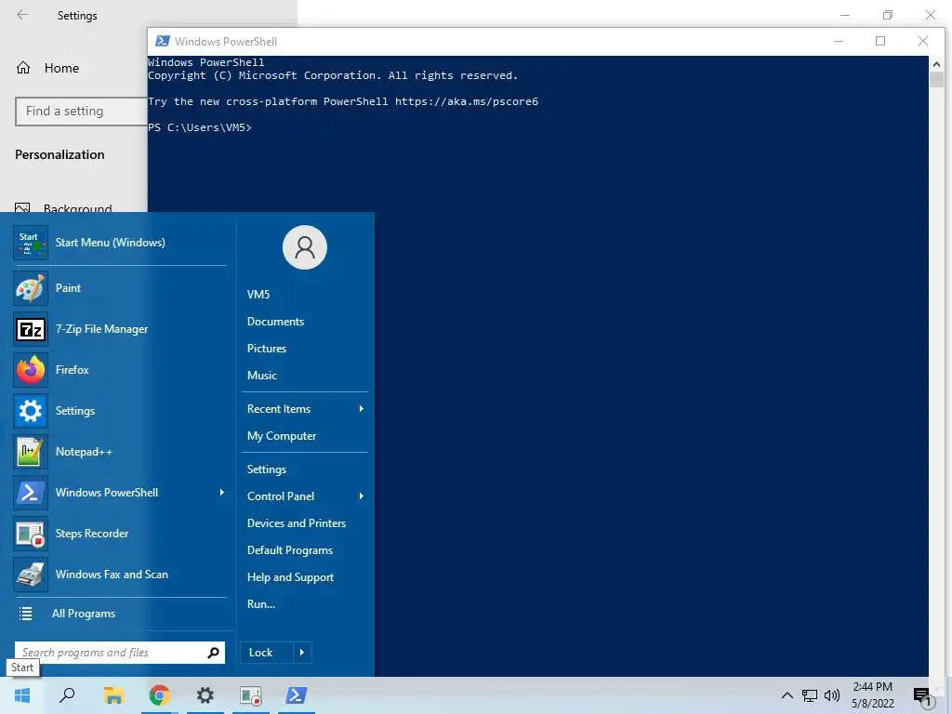Click the PowerShell scrollbar up arrow
Viewport: 952px width, 714px height.
tap(936, 63)
